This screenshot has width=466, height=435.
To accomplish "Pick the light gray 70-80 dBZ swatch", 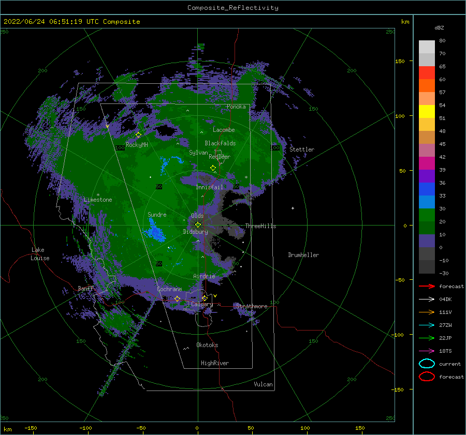I will 427,47.
